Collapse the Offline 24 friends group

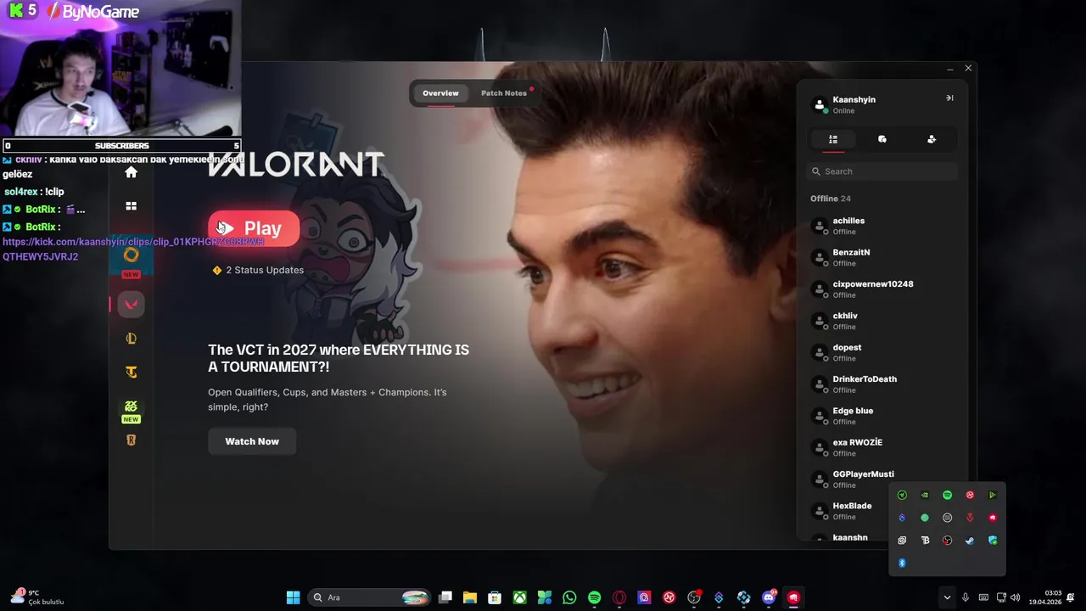[831, 199]
